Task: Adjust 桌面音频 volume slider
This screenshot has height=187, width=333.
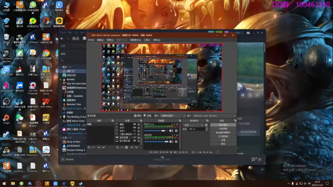Action: [156, 141]
